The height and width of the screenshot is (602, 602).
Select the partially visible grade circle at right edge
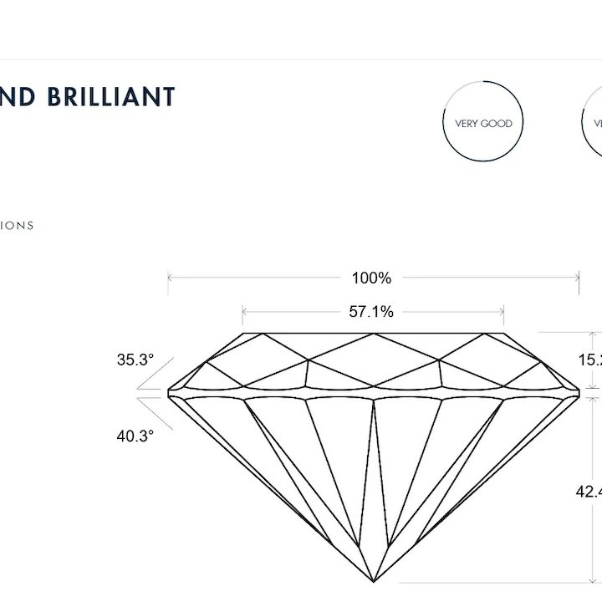[592, 121]
